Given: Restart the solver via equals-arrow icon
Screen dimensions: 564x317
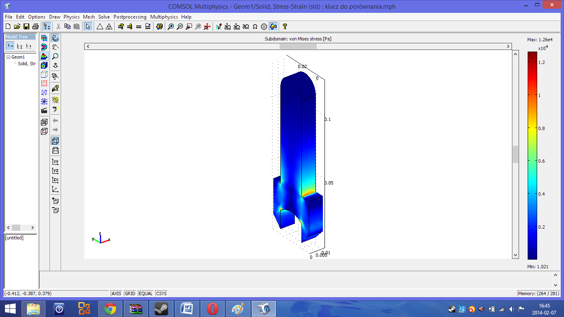Looking at the screenshot, I should coord(148,26).
